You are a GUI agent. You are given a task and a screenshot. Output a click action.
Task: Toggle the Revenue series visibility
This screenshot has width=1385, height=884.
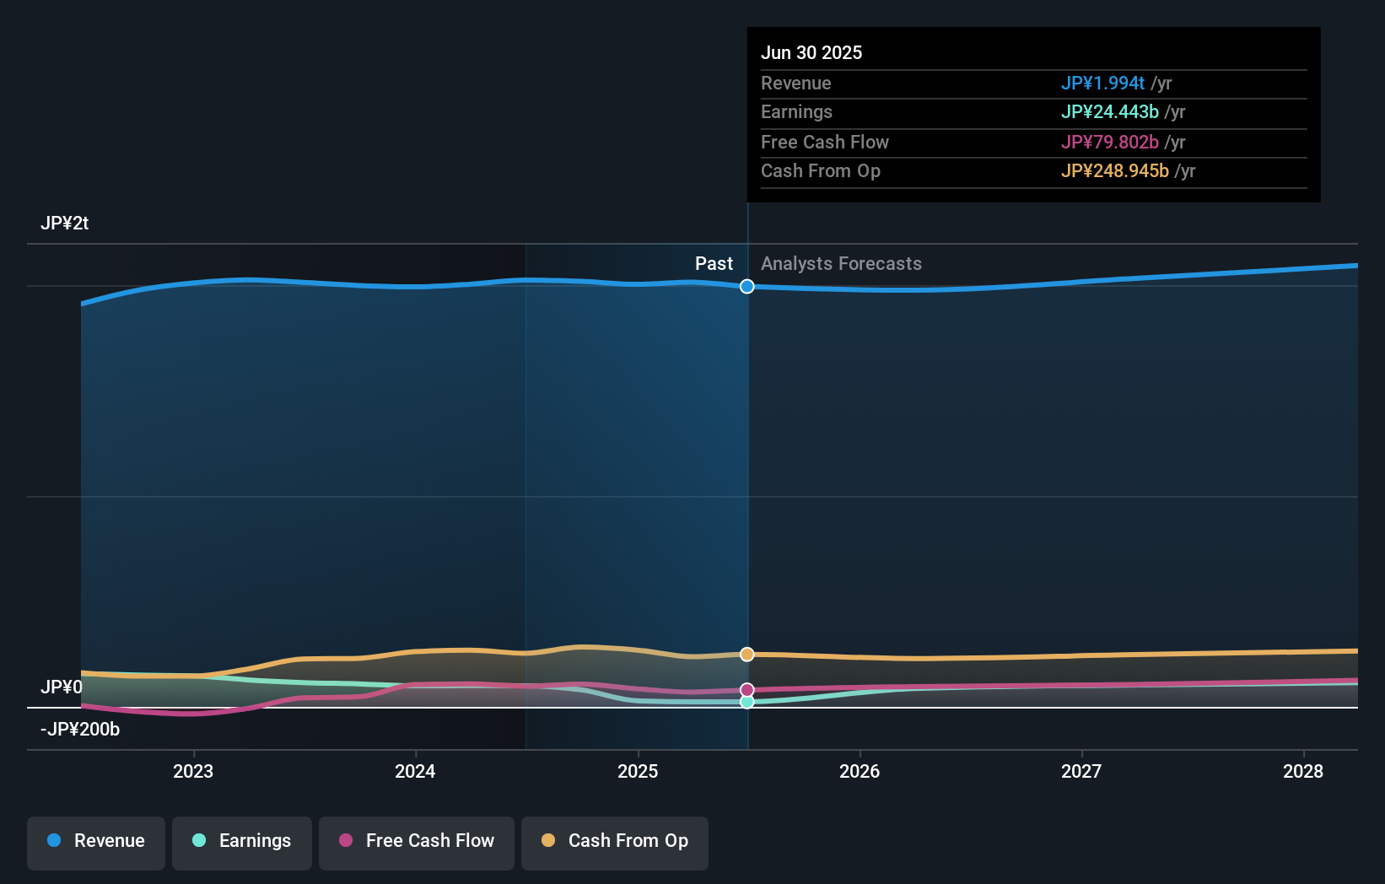(x=95, y=843)
